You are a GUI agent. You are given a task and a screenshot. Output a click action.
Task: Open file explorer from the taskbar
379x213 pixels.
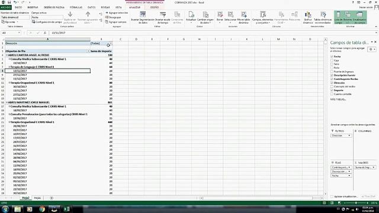tap(17, 209)
